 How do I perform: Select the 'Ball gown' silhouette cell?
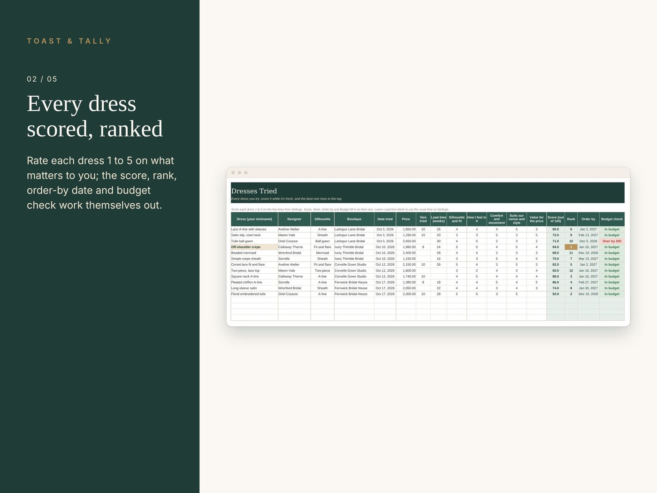pos(322,241)
